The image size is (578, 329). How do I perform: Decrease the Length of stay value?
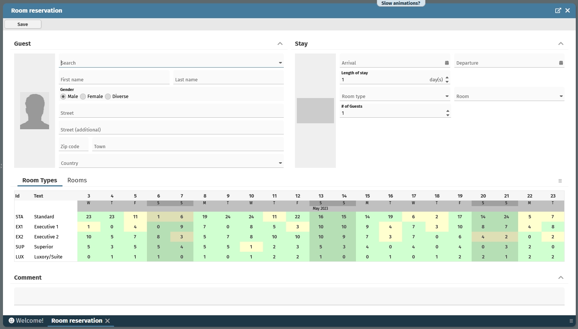pos(447,82)
